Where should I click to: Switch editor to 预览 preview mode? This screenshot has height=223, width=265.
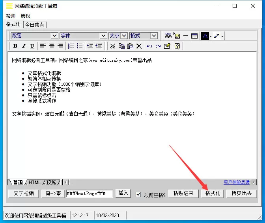[51, 182]
